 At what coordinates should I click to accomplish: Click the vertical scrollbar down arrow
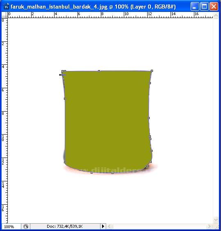click(x=216, y=220)
